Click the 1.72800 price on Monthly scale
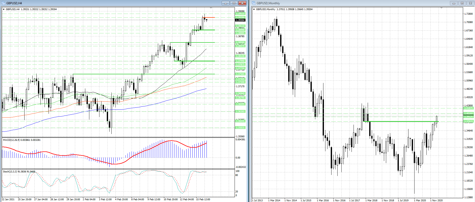Image resolution: width=475 pixels, height=202 pixels. 469,14
